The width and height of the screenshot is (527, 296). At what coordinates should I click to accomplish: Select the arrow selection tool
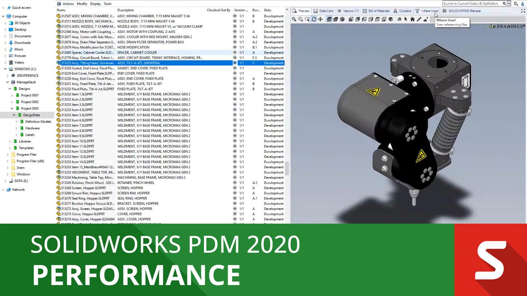(x=406, y=19)
